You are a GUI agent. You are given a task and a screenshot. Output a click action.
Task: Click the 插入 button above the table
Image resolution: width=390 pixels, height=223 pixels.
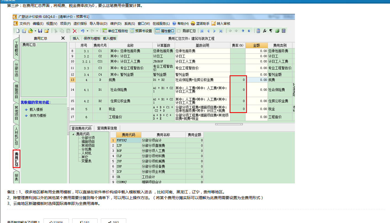tap(76, 38)
